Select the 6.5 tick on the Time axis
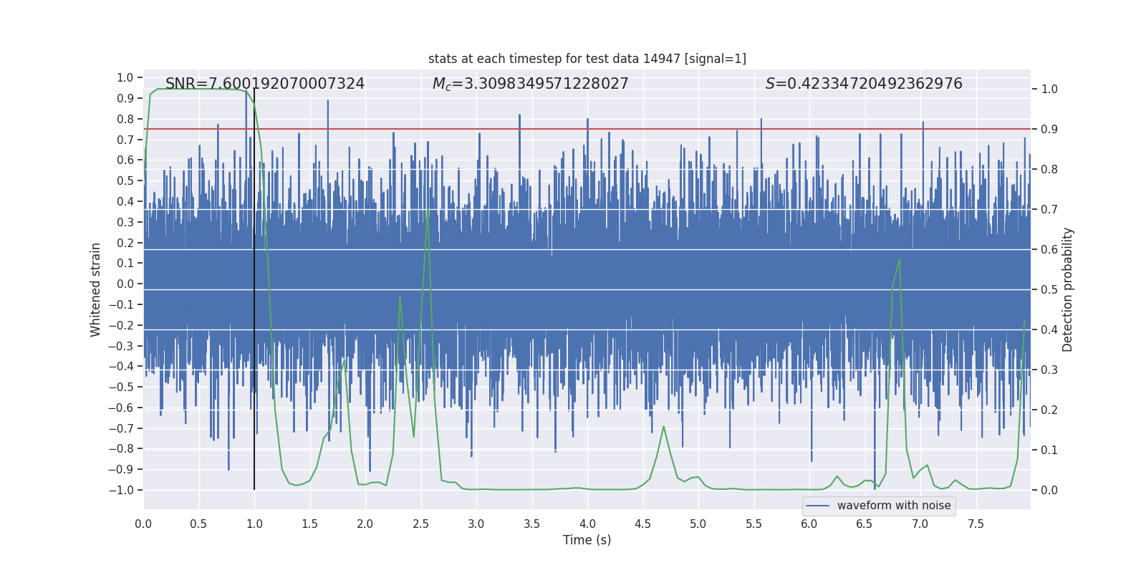Image resolution: width=1146 pixels, height=573 pixels. 865,524
